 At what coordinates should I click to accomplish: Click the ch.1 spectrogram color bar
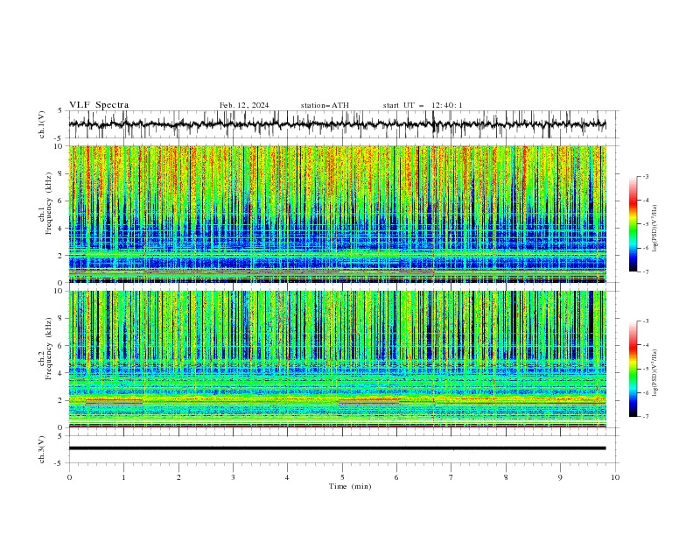pos(633,224)
